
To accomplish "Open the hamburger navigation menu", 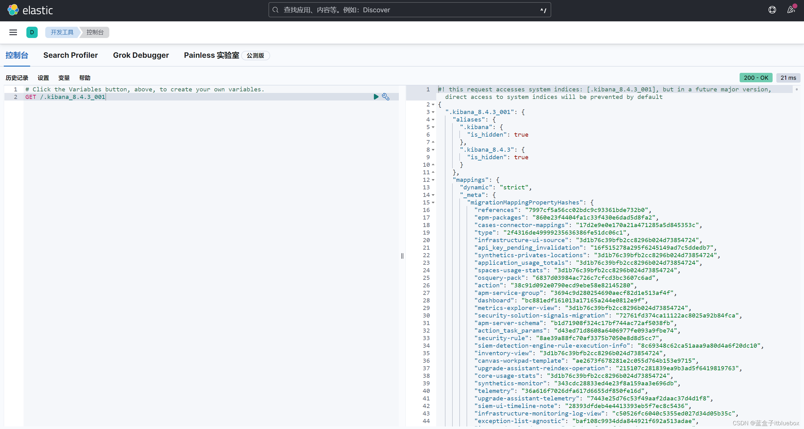I will coord(13,32).
